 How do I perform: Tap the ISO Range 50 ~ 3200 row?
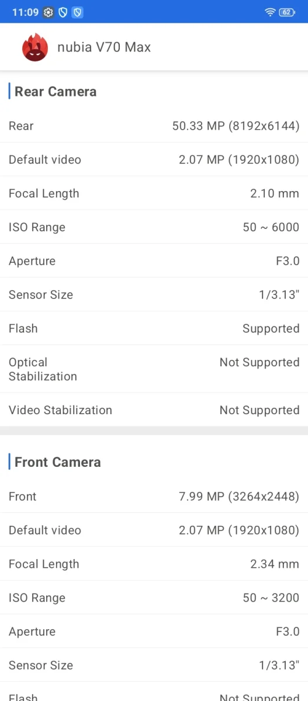pyautogui.click(x=154, y=598)
